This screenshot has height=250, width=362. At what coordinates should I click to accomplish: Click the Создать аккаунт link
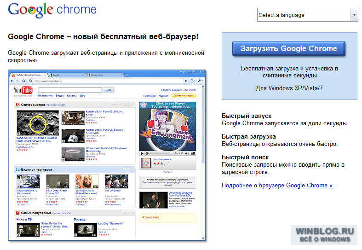[x=171, y=90]
